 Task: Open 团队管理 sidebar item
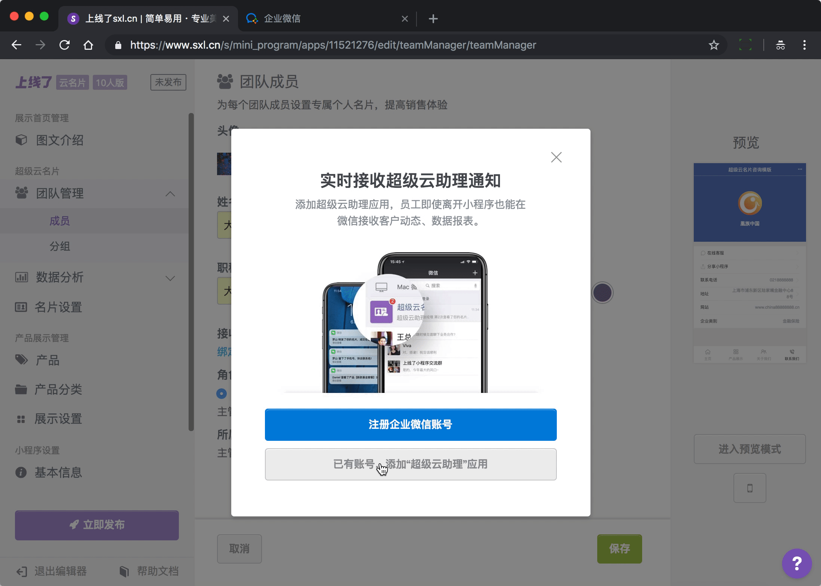click(x=49, y=193)
